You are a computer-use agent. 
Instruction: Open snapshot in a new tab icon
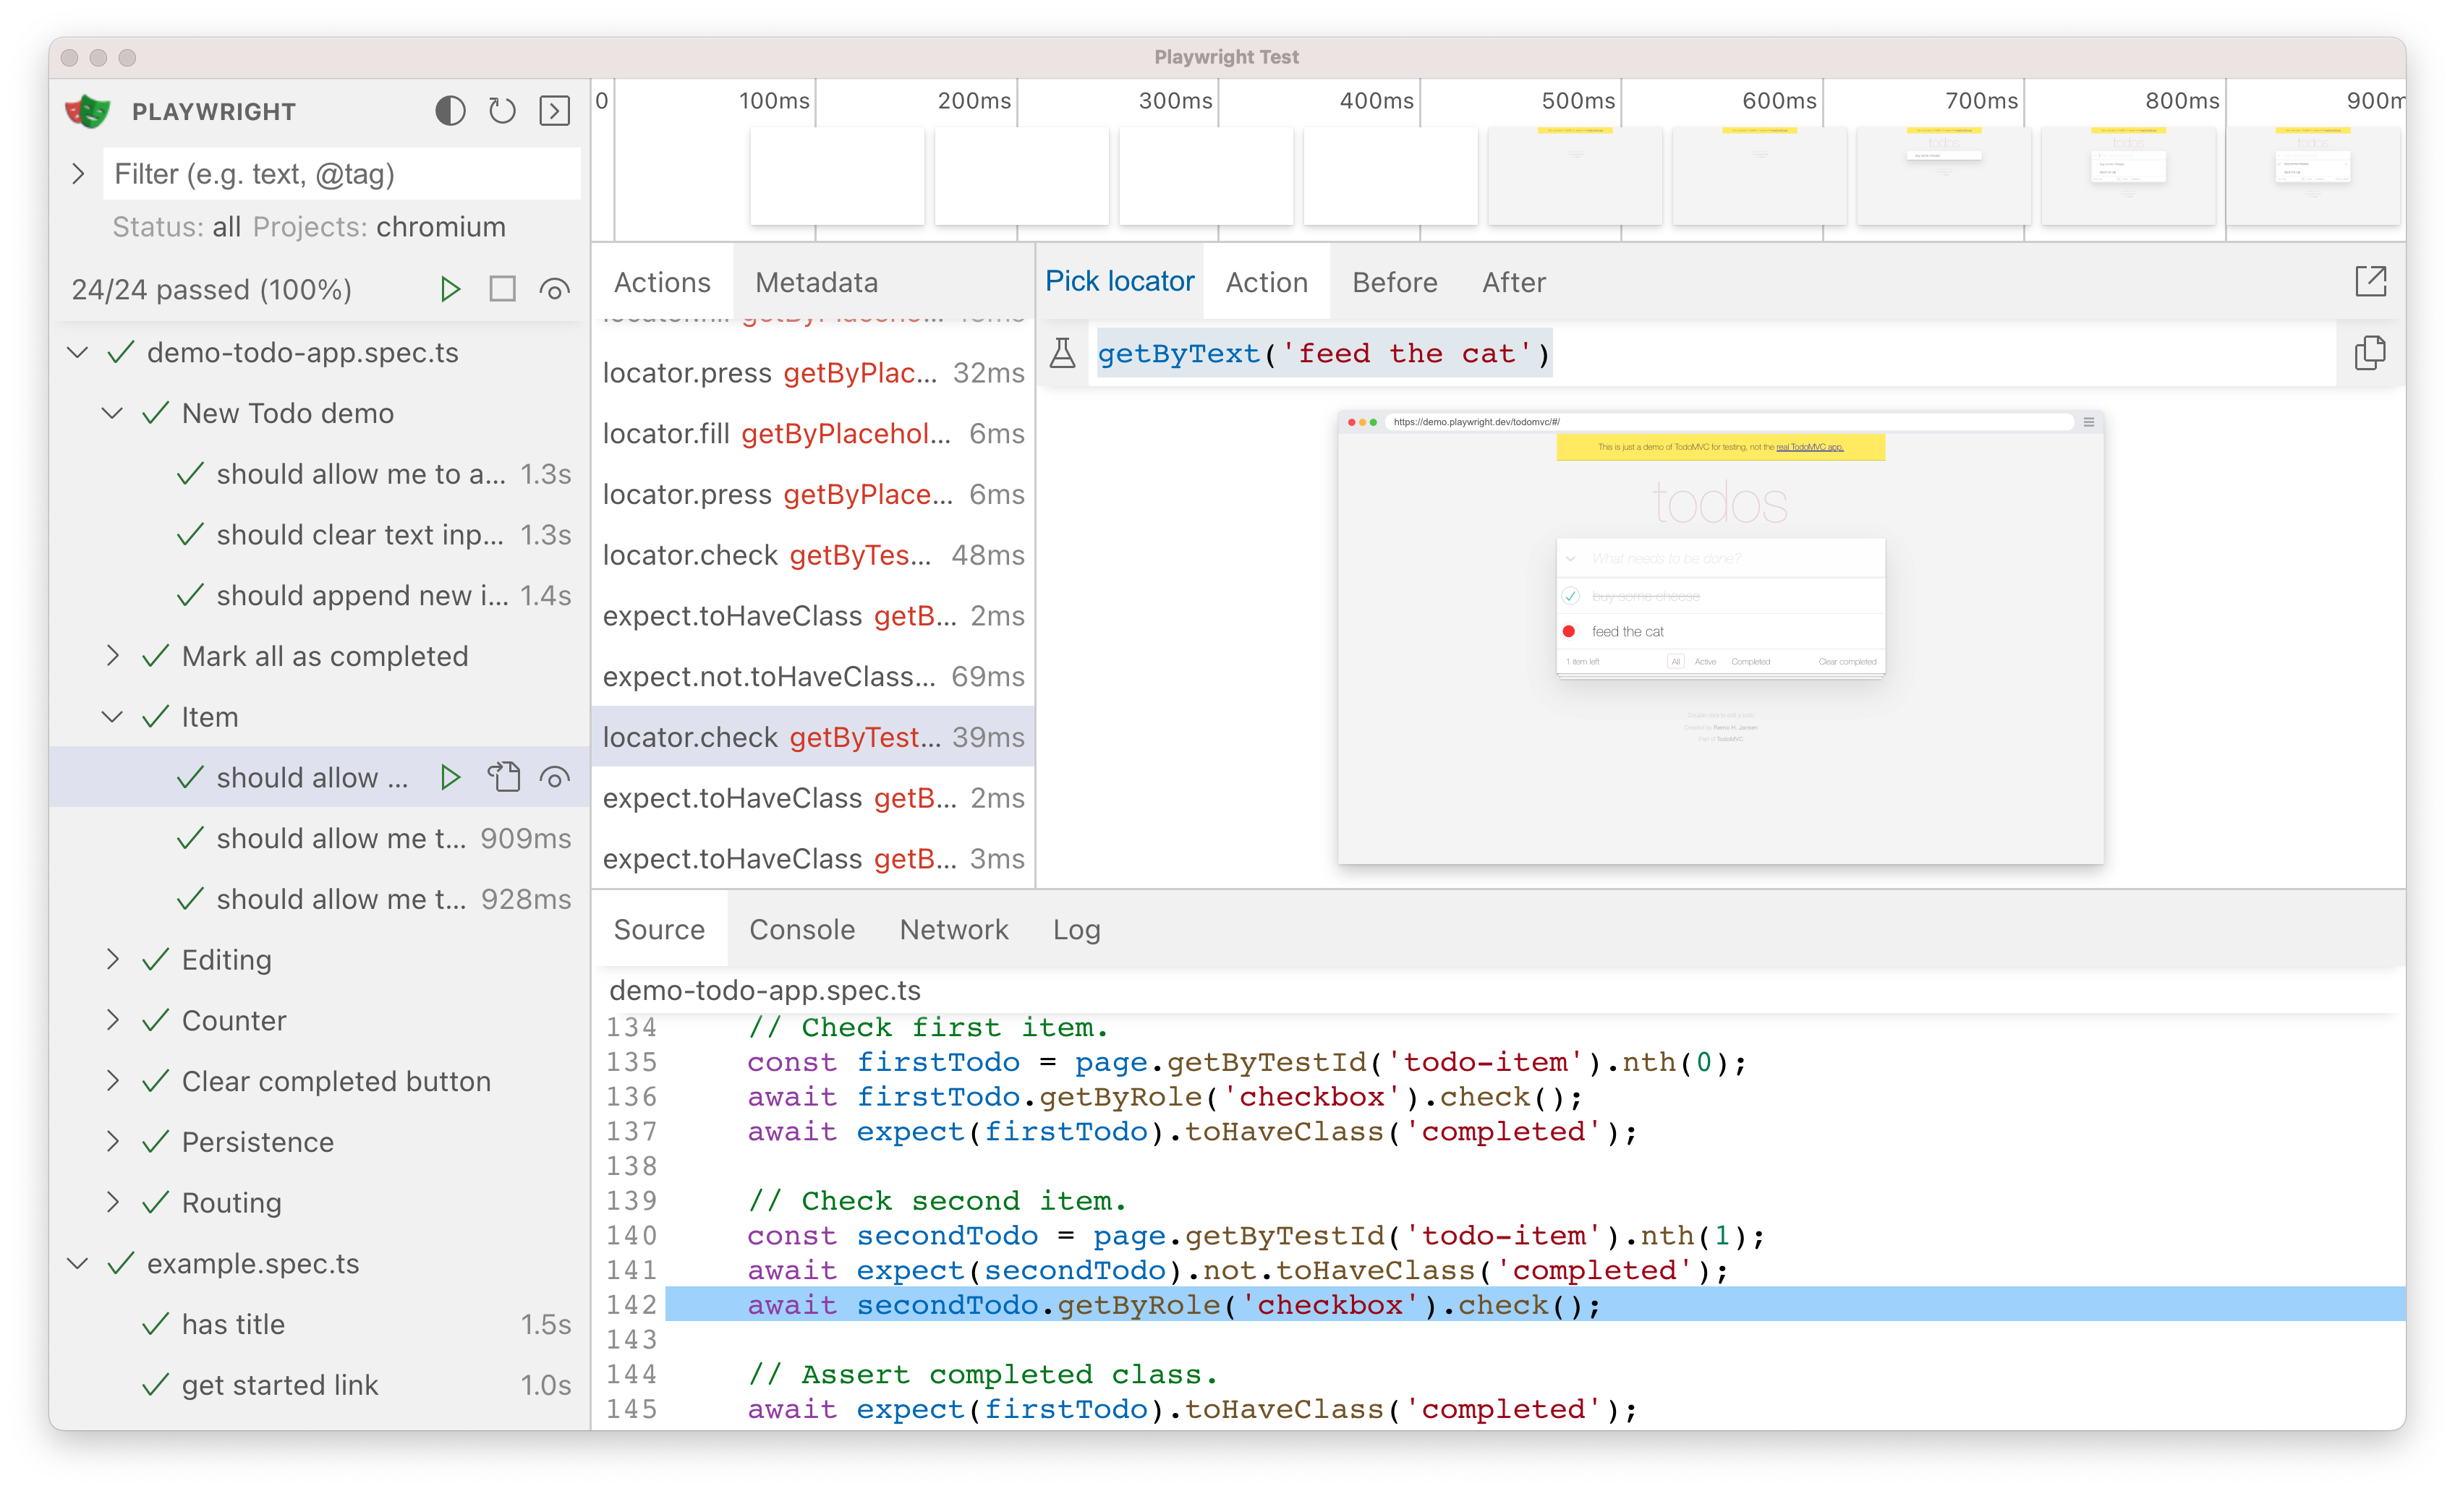pos(2370,281)
